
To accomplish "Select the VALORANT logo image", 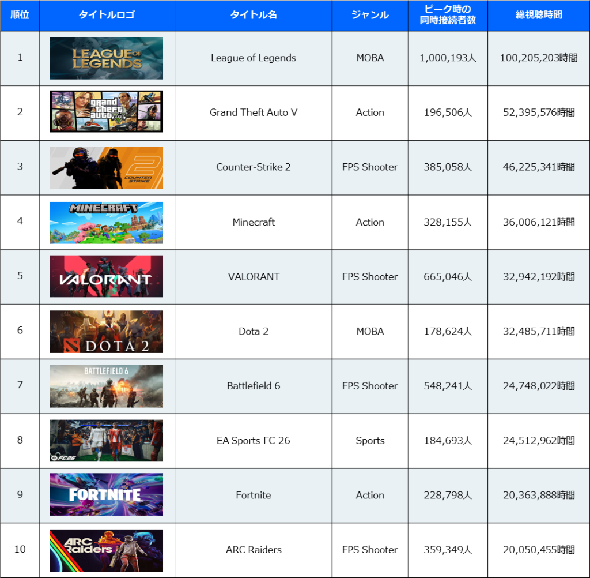I will click(x=106, y=277).
